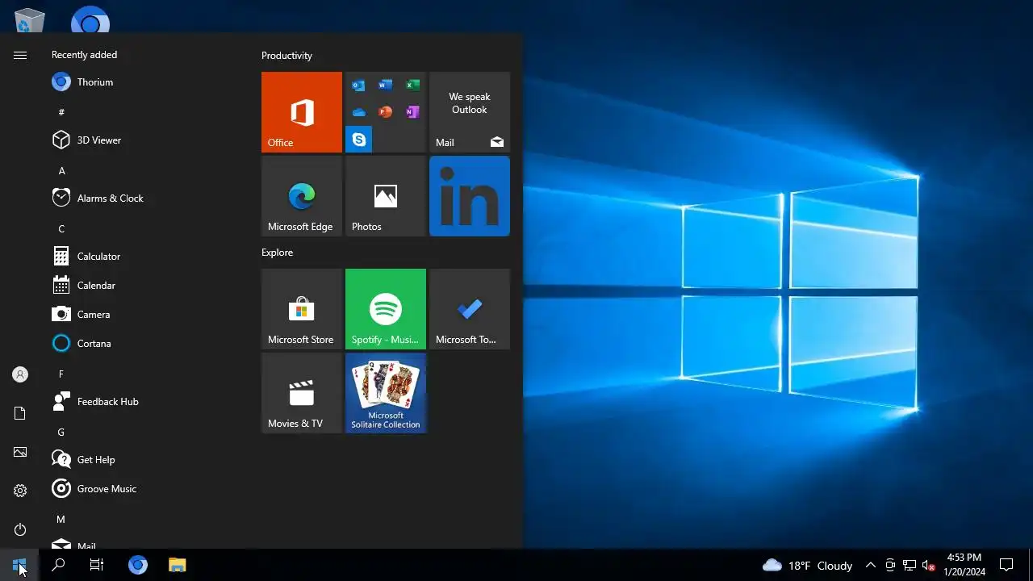Open Task View on taskbar

click(x=97, y=565)
